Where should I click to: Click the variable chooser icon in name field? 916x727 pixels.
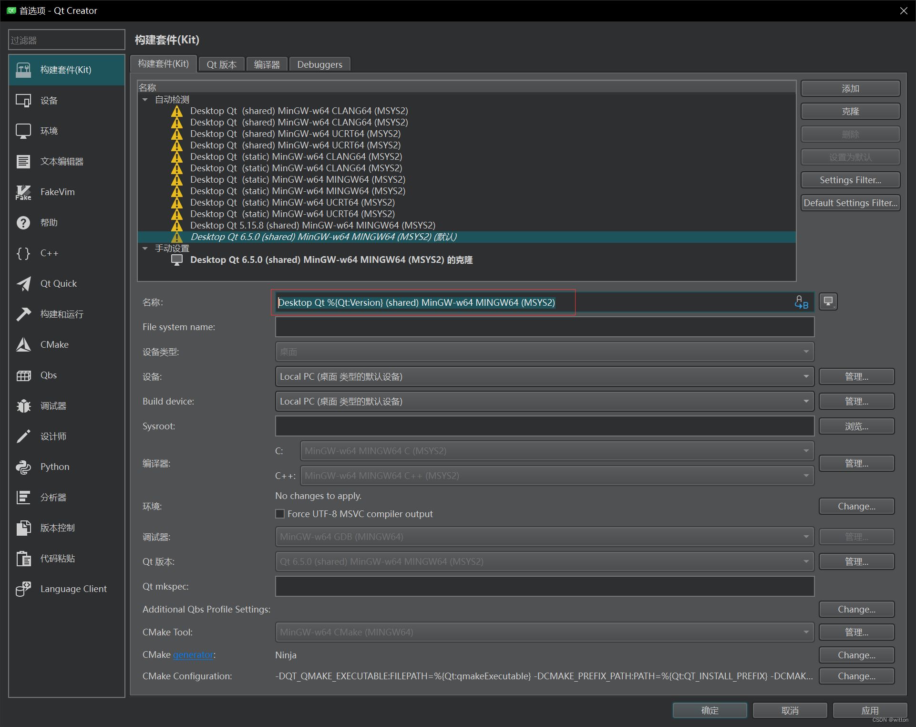tap(801, 302)
